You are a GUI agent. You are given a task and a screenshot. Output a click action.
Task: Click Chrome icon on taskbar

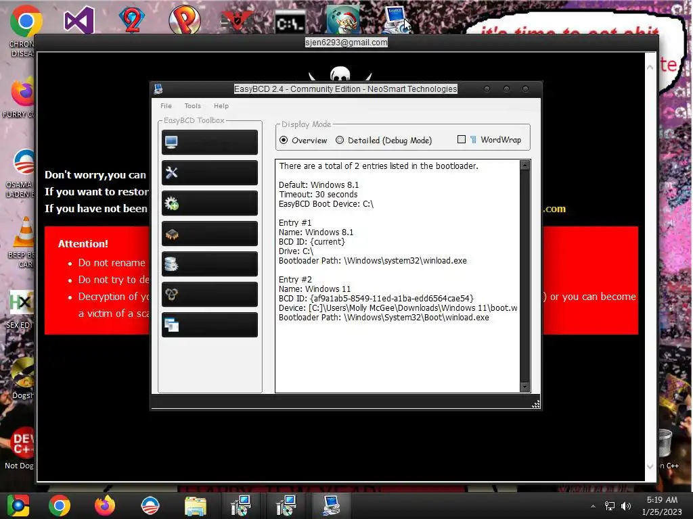[60, 505]
